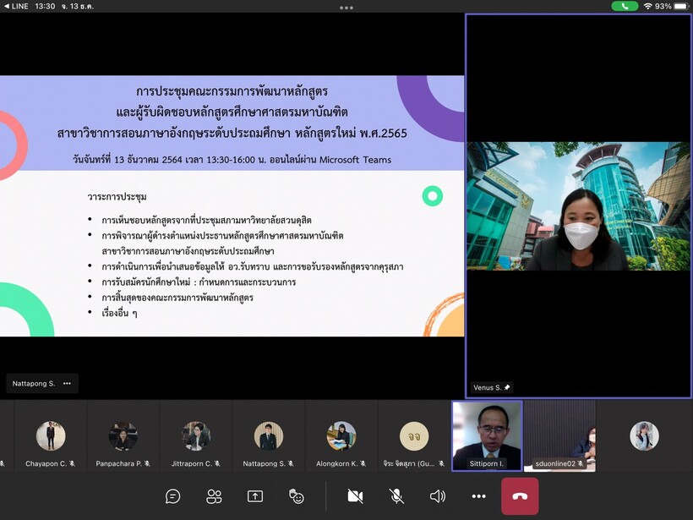Open the meeting chat
This screenshot has height=520, width=693.
(173, 496)
